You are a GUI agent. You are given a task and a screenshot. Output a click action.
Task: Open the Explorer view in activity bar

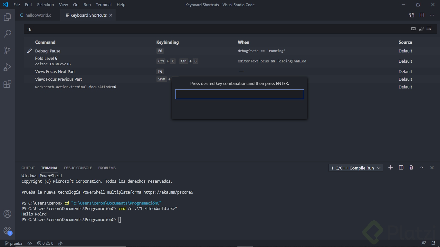[7, 17]
